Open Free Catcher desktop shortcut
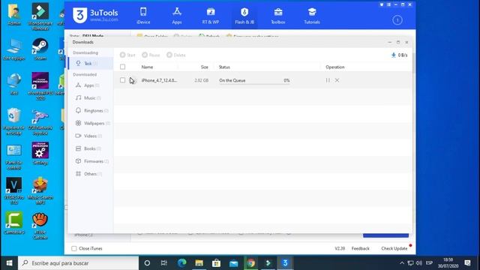 40,226
